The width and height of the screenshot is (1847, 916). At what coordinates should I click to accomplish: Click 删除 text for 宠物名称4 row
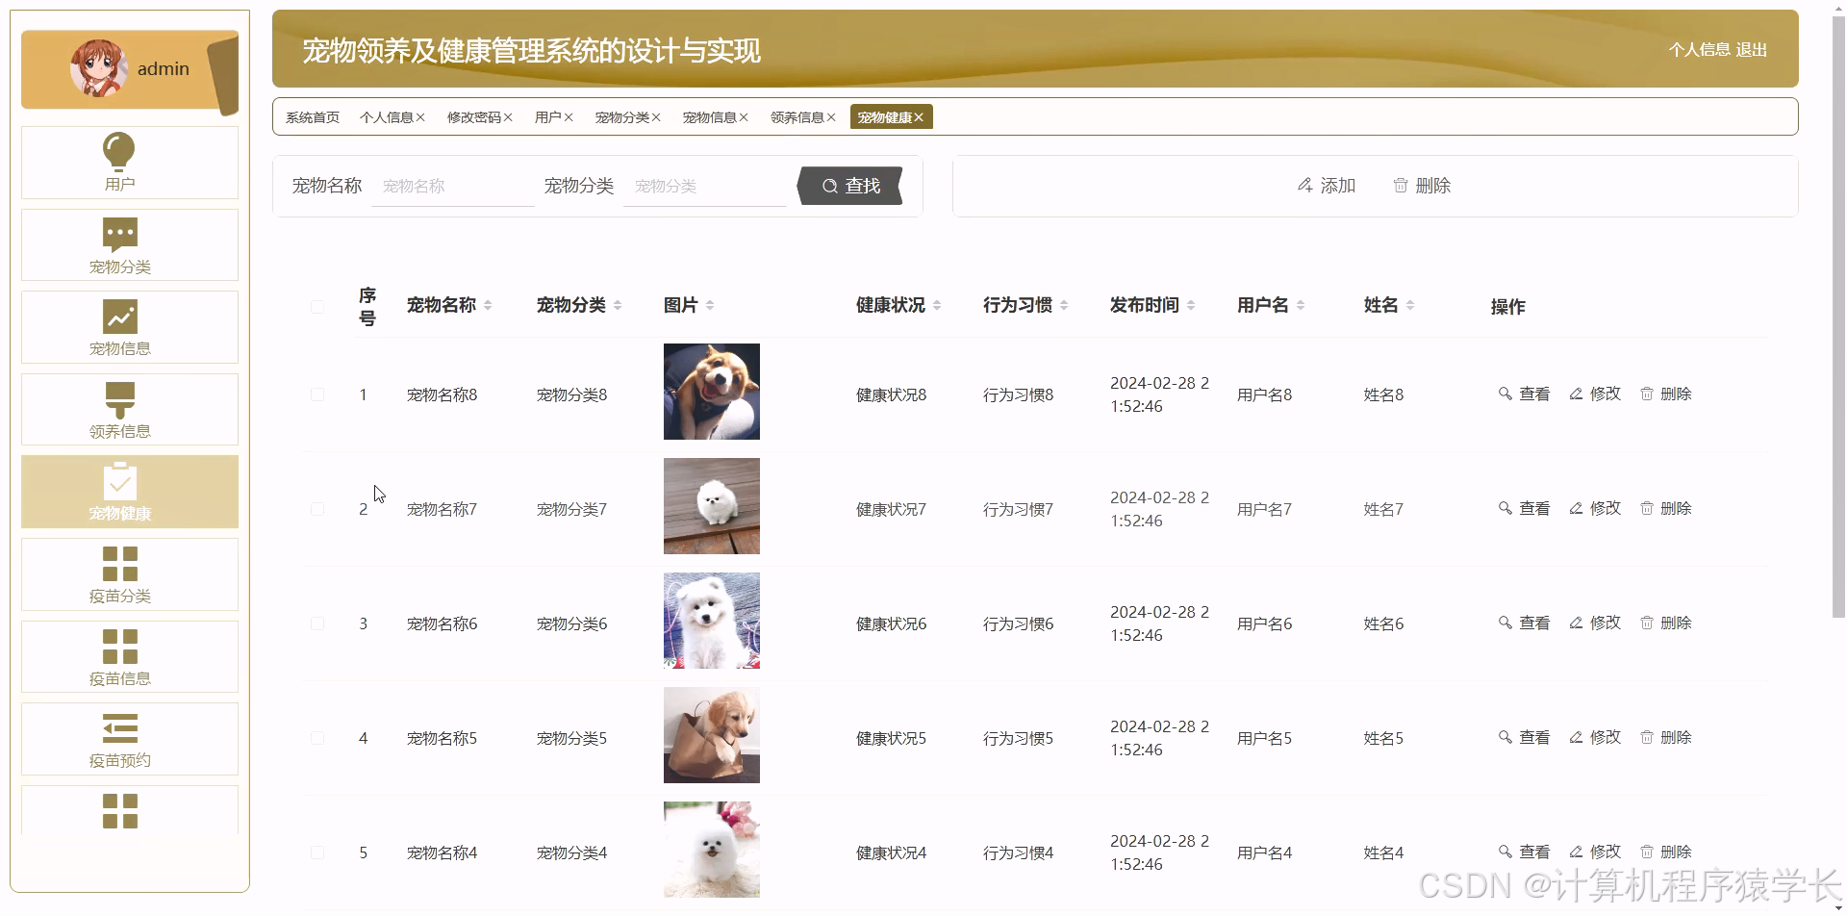tap(1676, 852)
